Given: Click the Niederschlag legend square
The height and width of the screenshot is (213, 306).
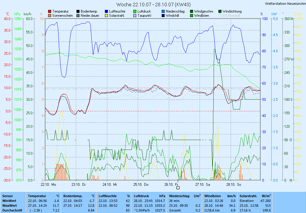Looking at the screenshot, I should [x=163, y=11].
